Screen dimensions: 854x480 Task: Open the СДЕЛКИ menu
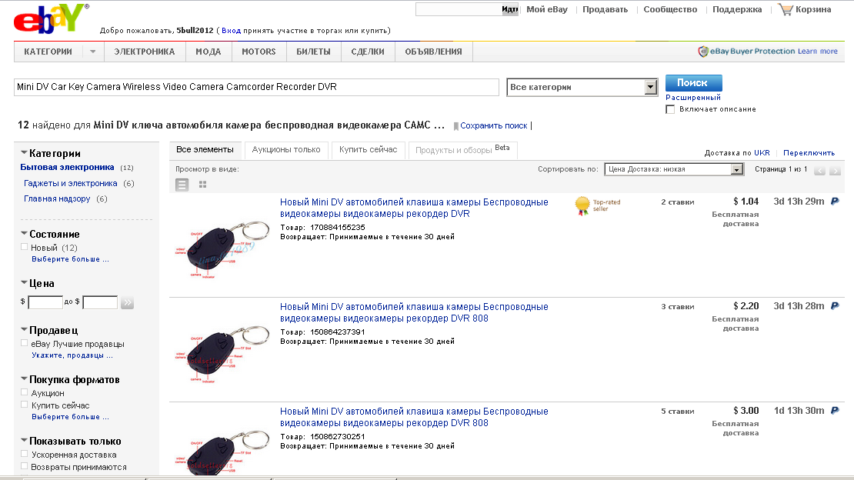coord(368,52)
